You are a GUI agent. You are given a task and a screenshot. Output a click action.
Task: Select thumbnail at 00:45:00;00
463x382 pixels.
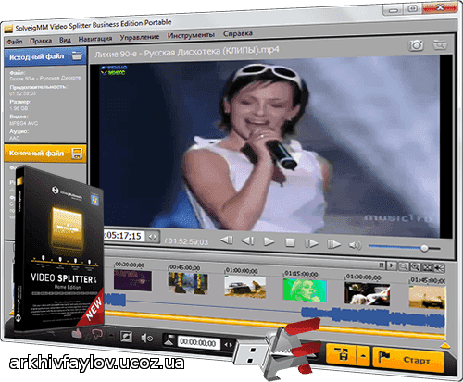[x=188, y=283]
